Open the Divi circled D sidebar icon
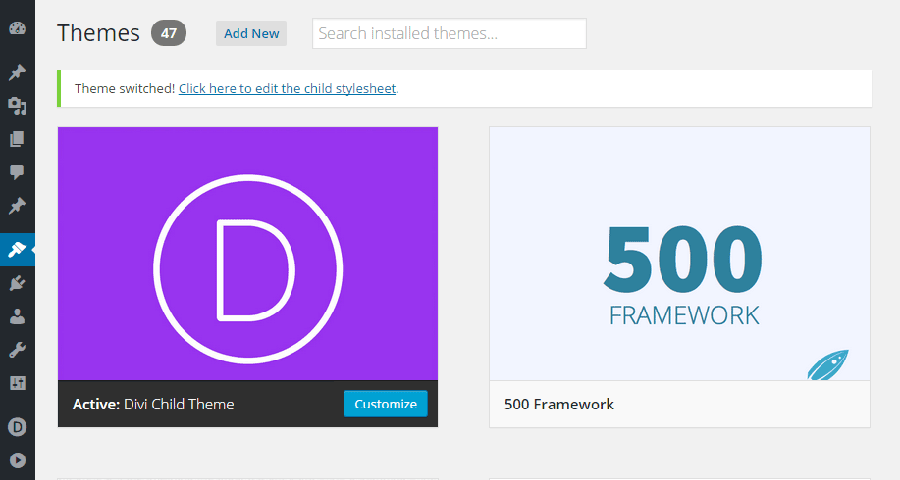Image resolution: width=900 pixels, height=480 pixels. point(18,427)
